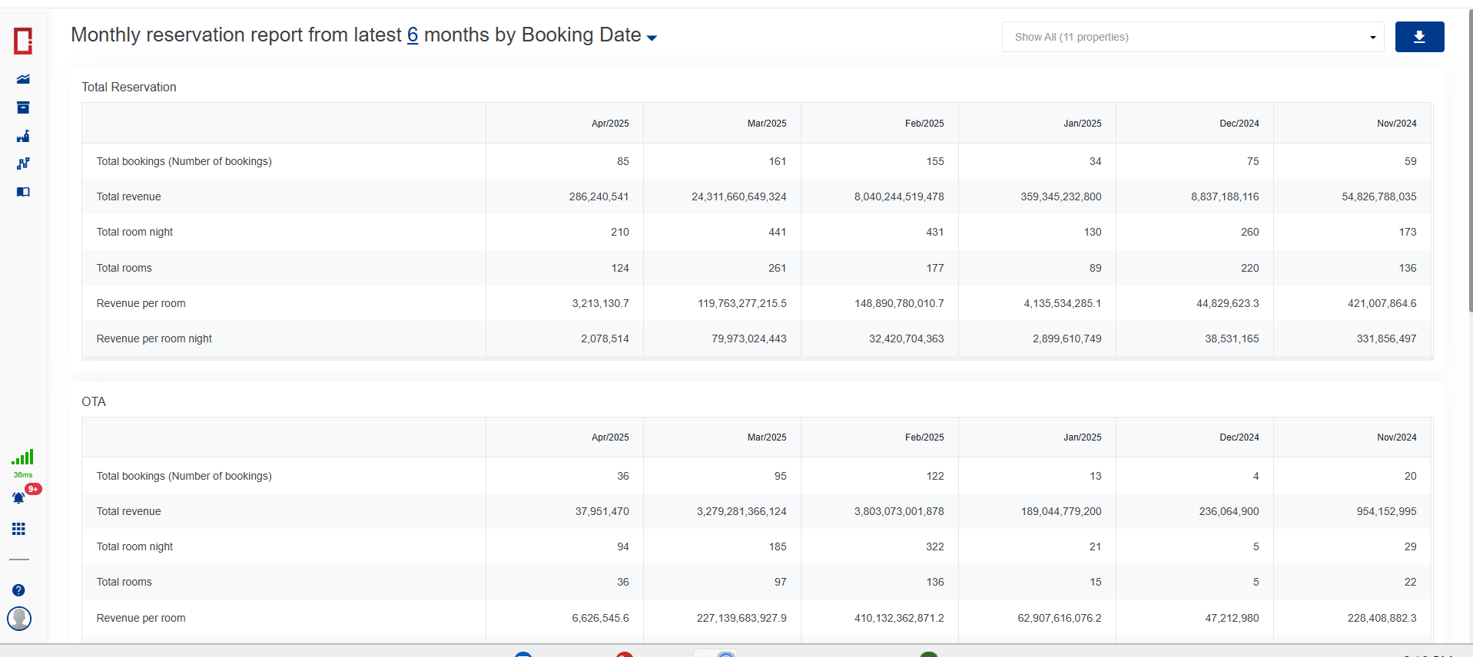
Task: Check the green connection signal indicator
Action: pyautogui.click(x=22, y=458)
